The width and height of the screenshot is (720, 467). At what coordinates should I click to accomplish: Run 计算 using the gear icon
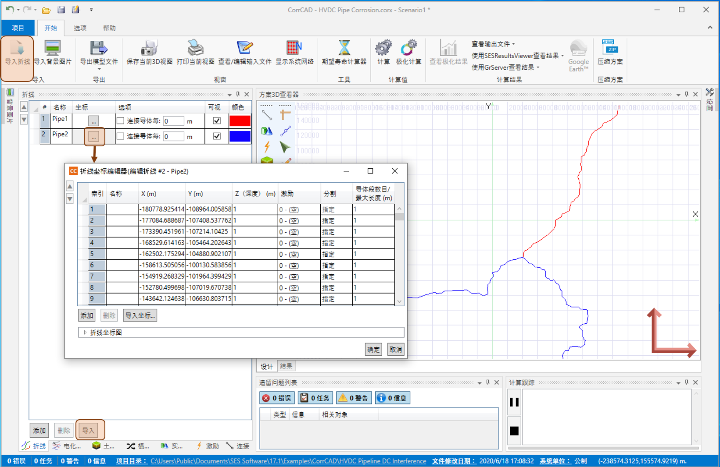[383, 48]
